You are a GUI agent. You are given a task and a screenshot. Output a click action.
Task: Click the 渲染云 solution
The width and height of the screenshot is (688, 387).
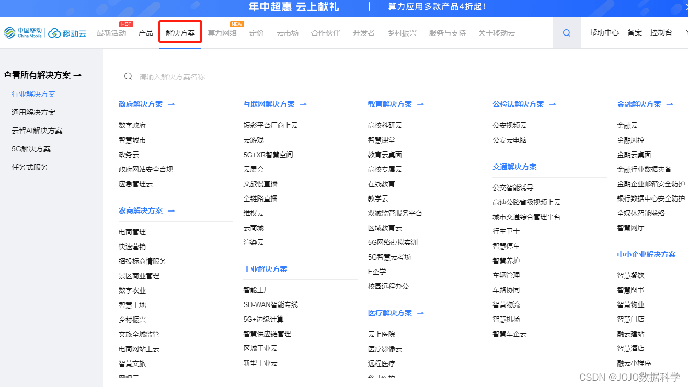click(x=254, y=243)
